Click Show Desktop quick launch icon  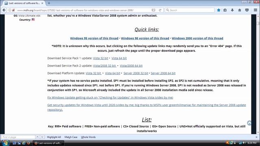coord(14,143)
